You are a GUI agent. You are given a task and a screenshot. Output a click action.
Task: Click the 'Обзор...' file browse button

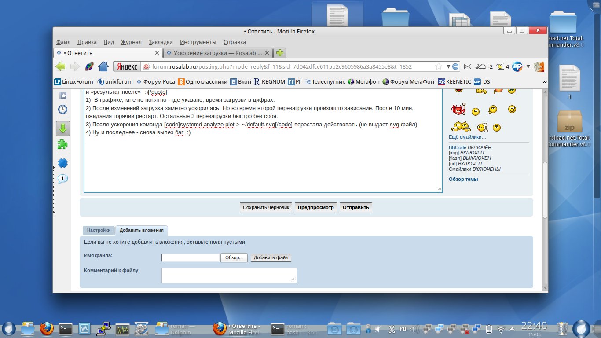(x=234, y=258)
